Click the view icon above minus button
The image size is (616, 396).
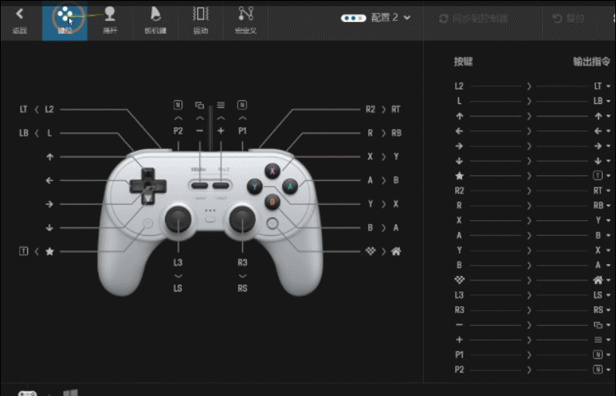click(199, 105)
